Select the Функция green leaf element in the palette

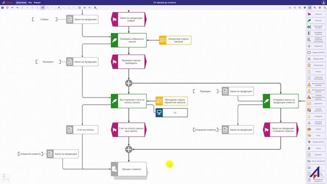tap(316, 20)
